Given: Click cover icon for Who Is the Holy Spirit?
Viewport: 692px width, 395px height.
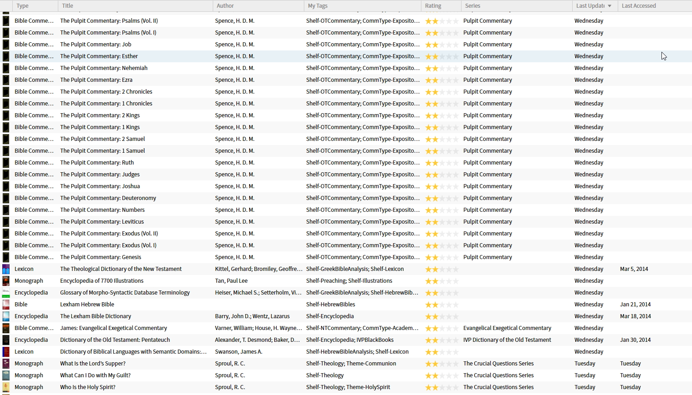Looking at the screenshot, I should click(x=6, y=387).
